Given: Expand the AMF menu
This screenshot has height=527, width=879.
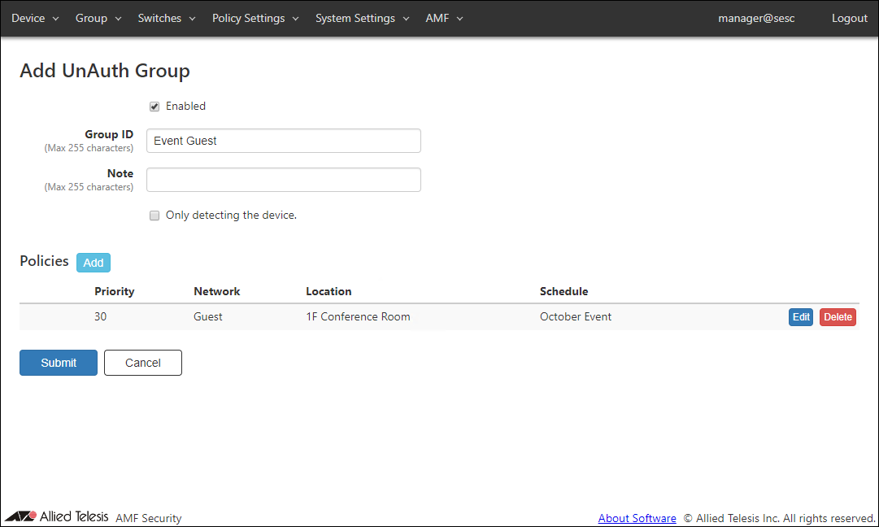Looking at the screenshot, I should coord(444,18).
